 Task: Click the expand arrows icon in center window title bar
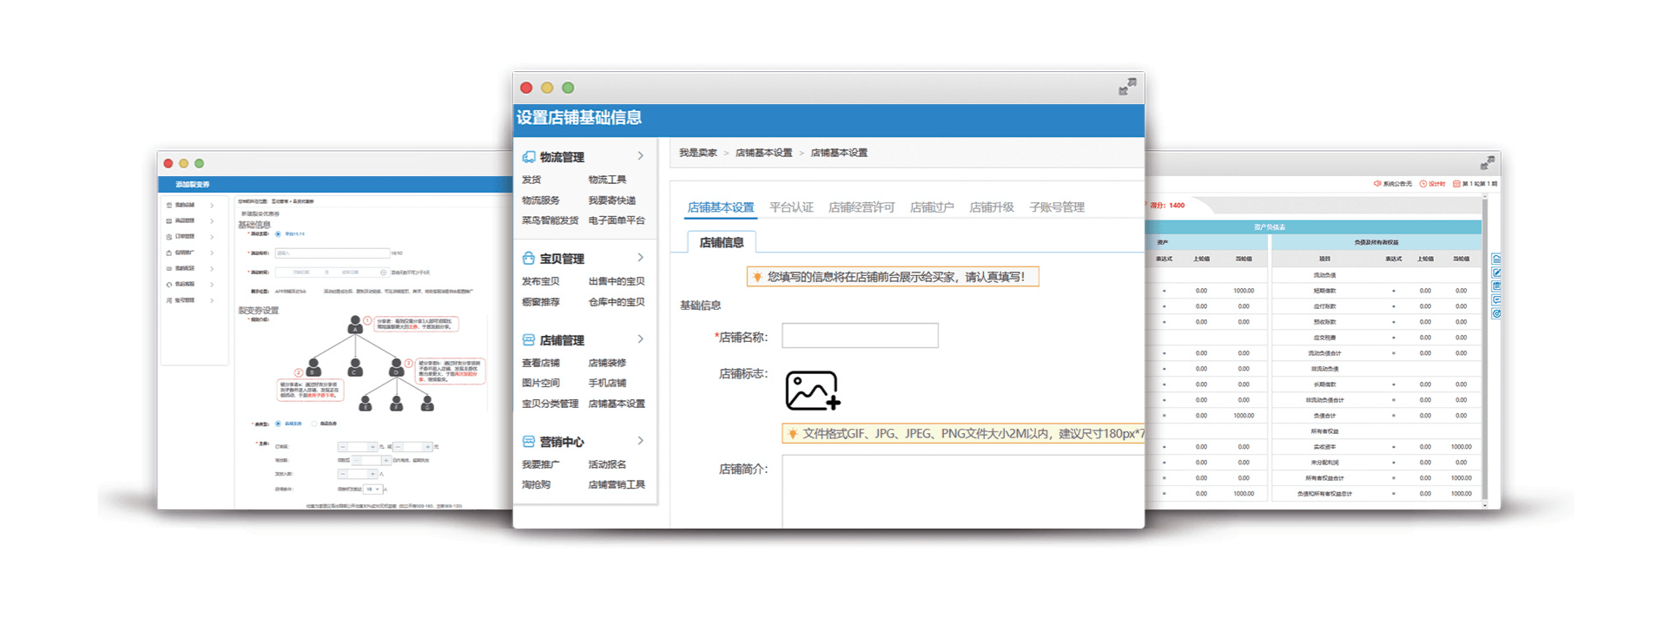click(x=1126, y=87)
